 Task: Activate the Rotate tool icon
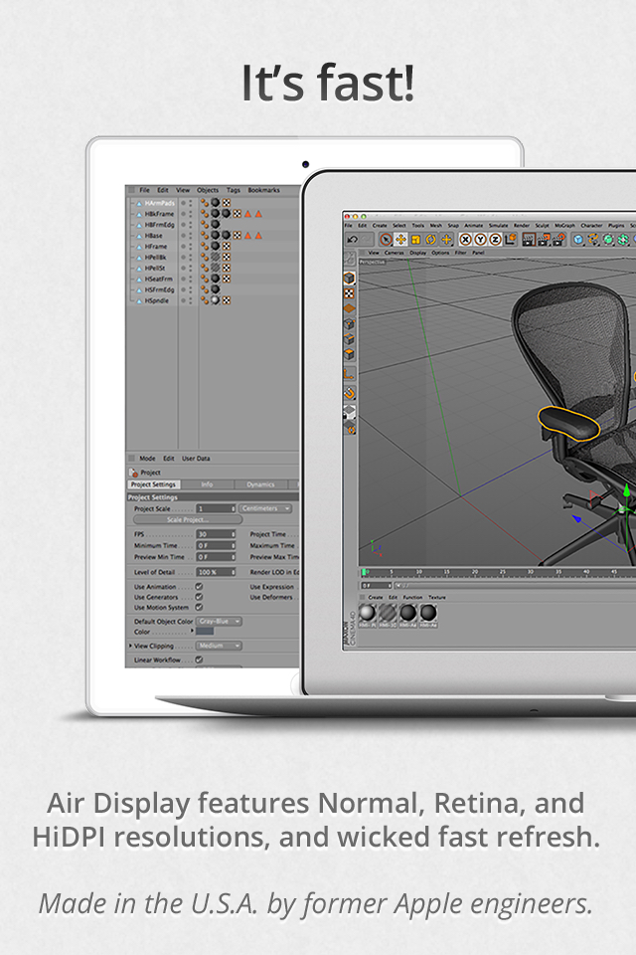point(431,240)
